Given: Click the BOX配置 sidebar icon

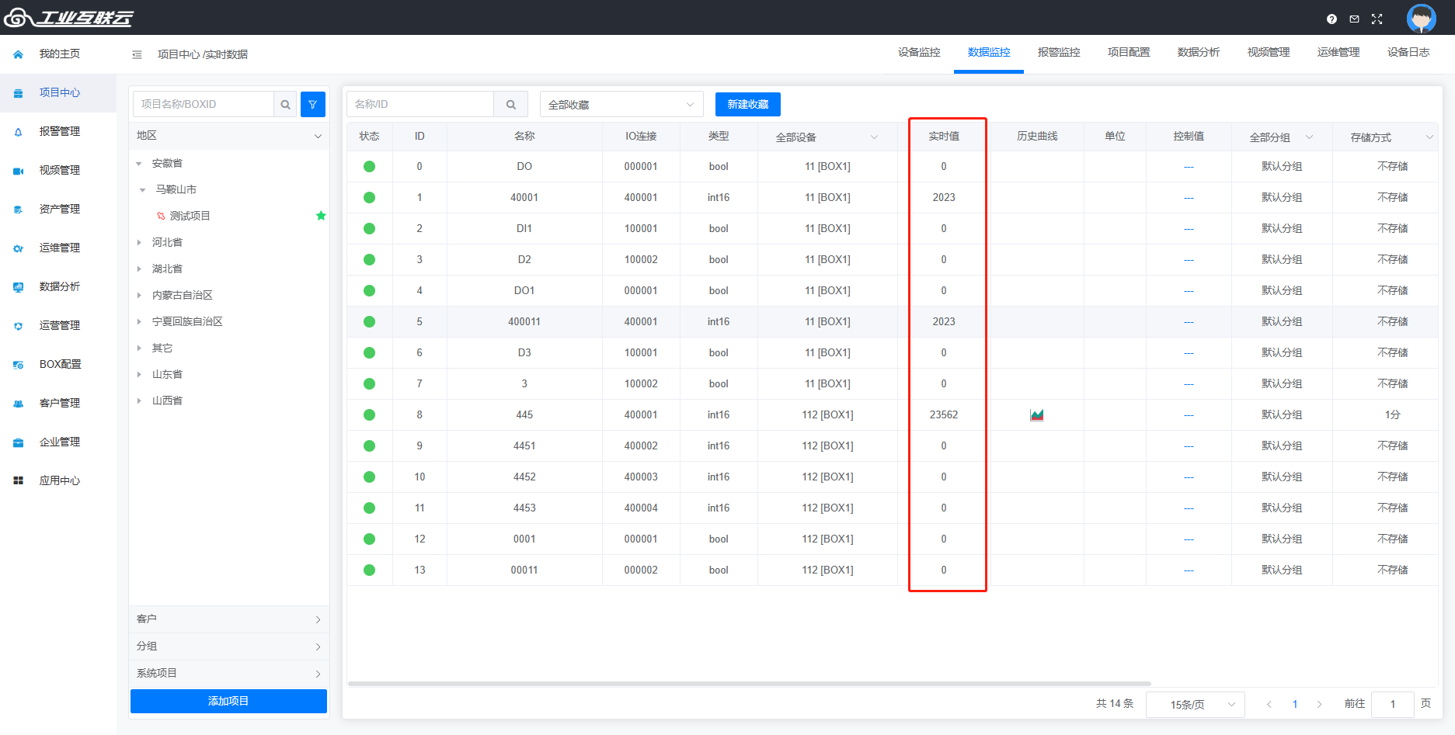Looking at the screenshot, I should pyautogui.click(x=19, y=365).
